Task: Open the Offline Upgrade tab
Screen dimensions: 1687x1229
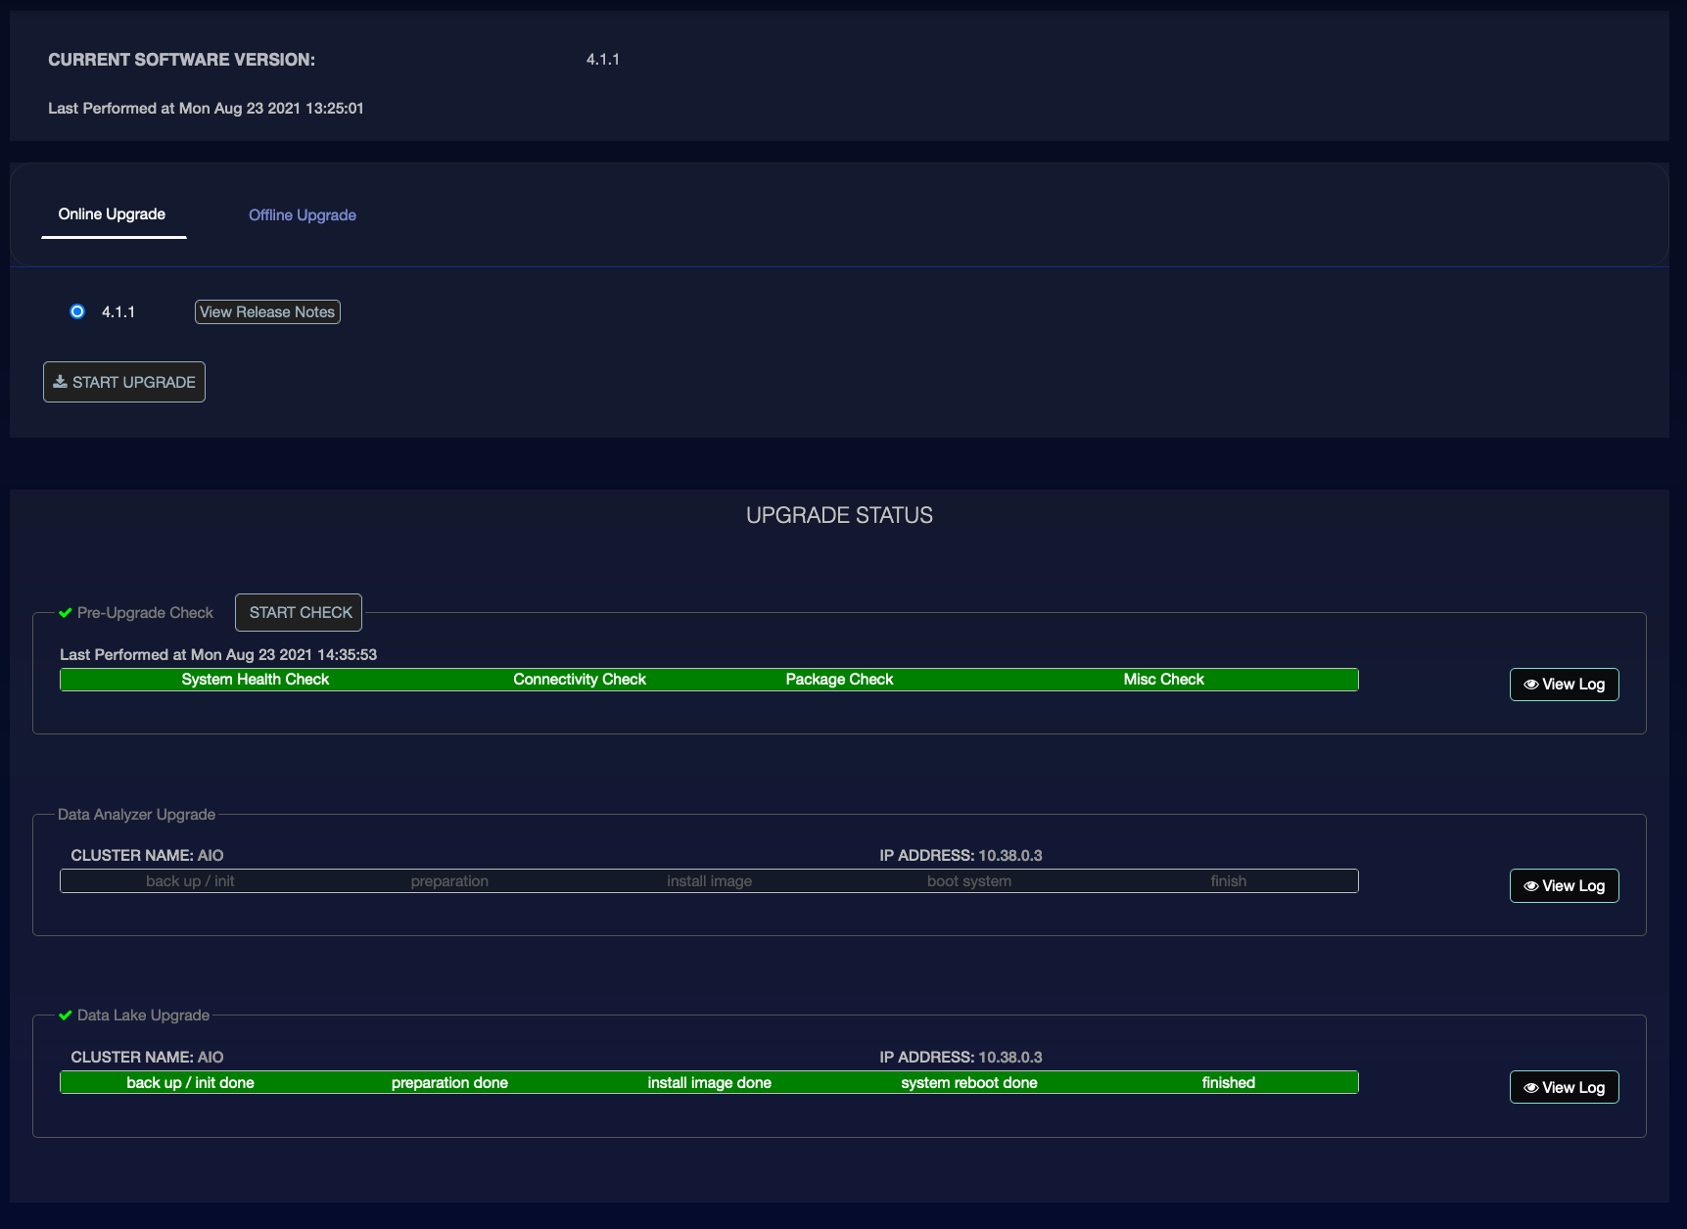Action: coord(302,215)
